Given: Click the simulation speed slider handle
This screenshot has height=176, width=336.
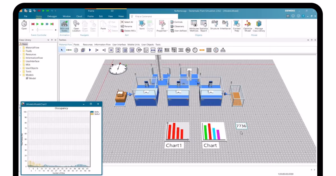Looking at the screenshot, I should [37, 30].
